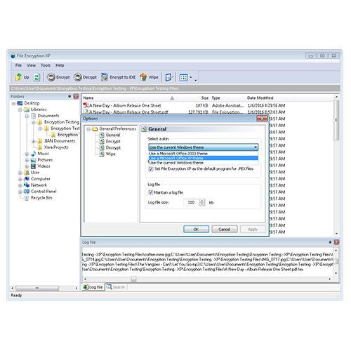
Task: Select General page in Options tree
Action: (113, 135)
